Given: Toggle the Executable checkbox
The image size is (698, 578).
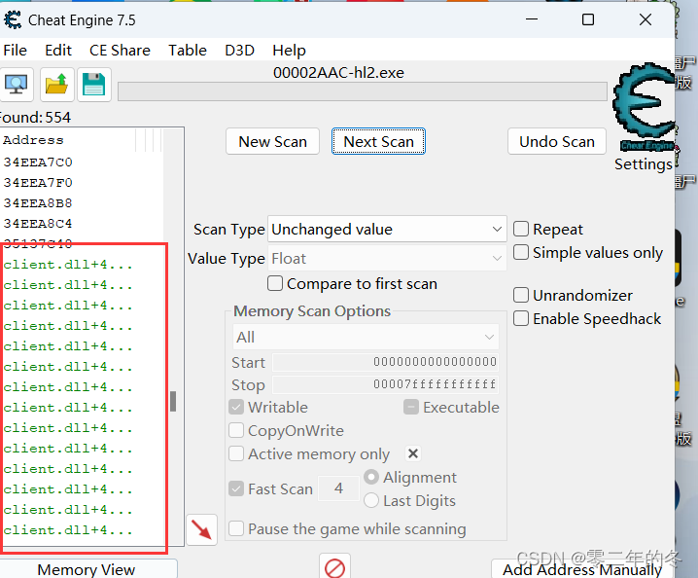Looking at the screenshot, I should coord(411,407).
